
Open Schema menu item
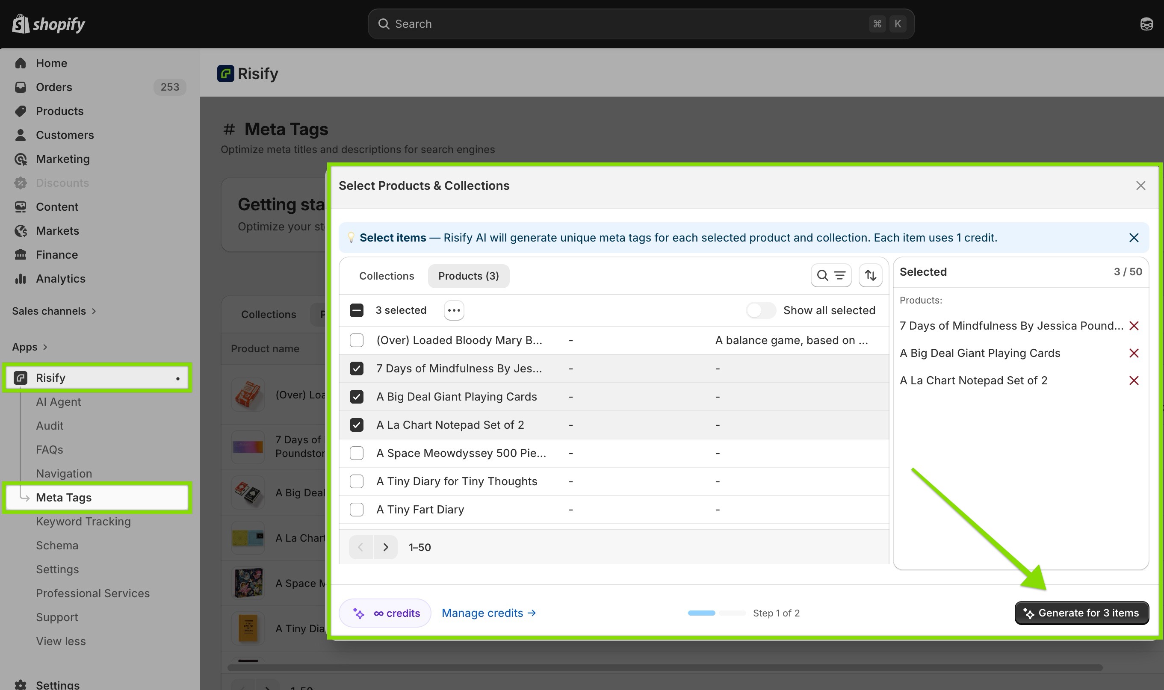click(x=57, y=546)
